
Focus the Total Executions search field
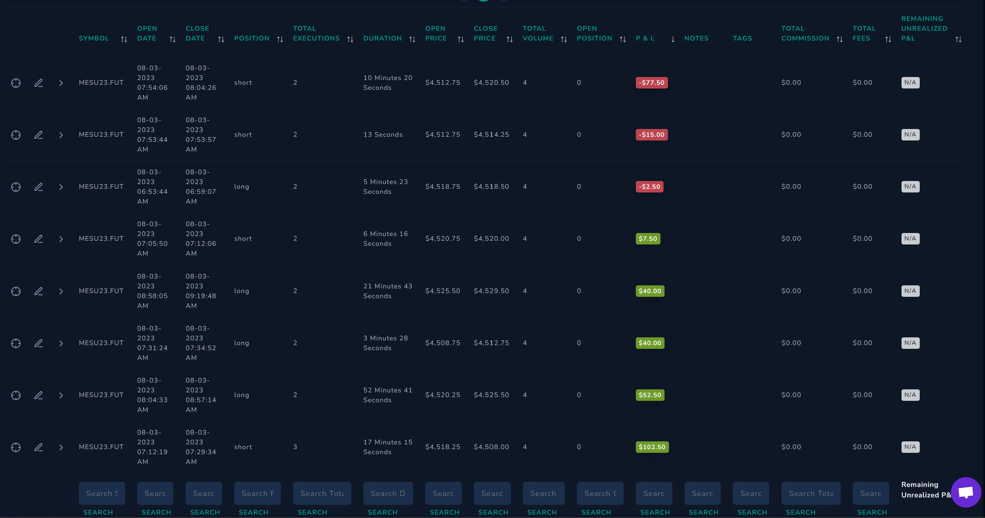[x=322, y=493]
